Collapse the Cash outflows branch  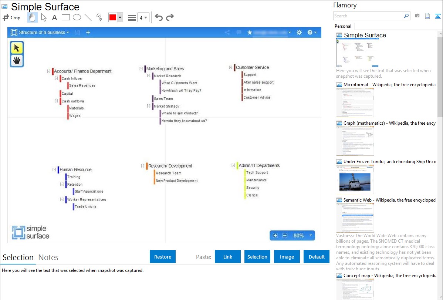tap(56, 101)
